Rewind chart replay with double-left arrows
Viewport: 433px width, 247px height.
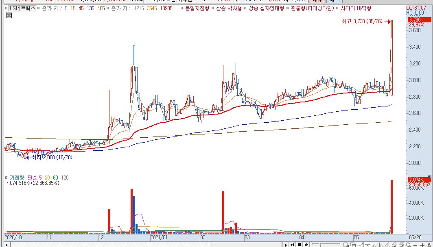point(292,245)
